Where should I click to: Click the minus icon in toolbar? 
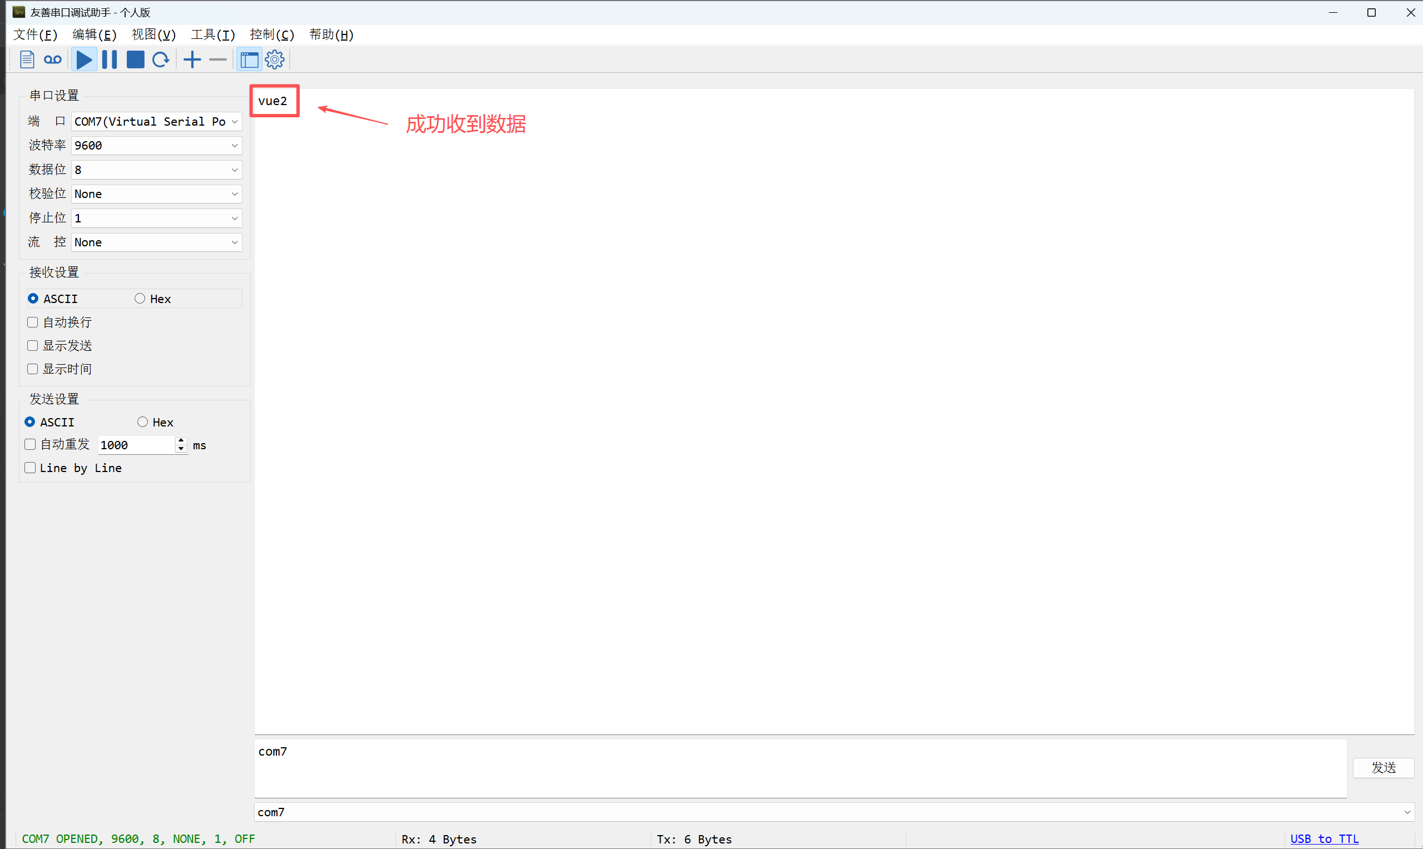[218, 59]
